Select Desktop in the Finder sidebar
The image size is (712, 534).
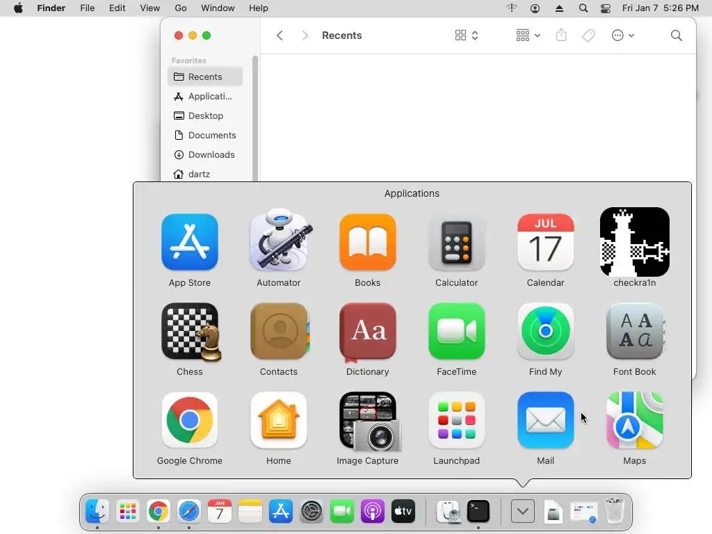(x=205, y=116)
